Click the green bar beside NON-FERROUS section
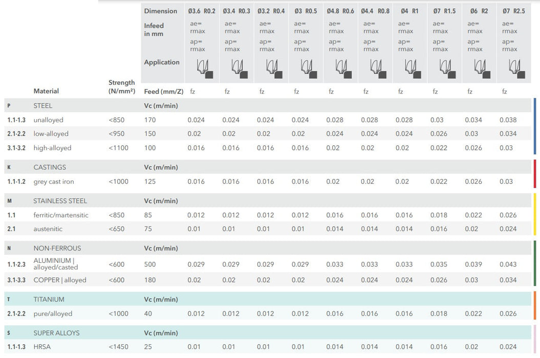540x358 pixels. coord(535,263)
